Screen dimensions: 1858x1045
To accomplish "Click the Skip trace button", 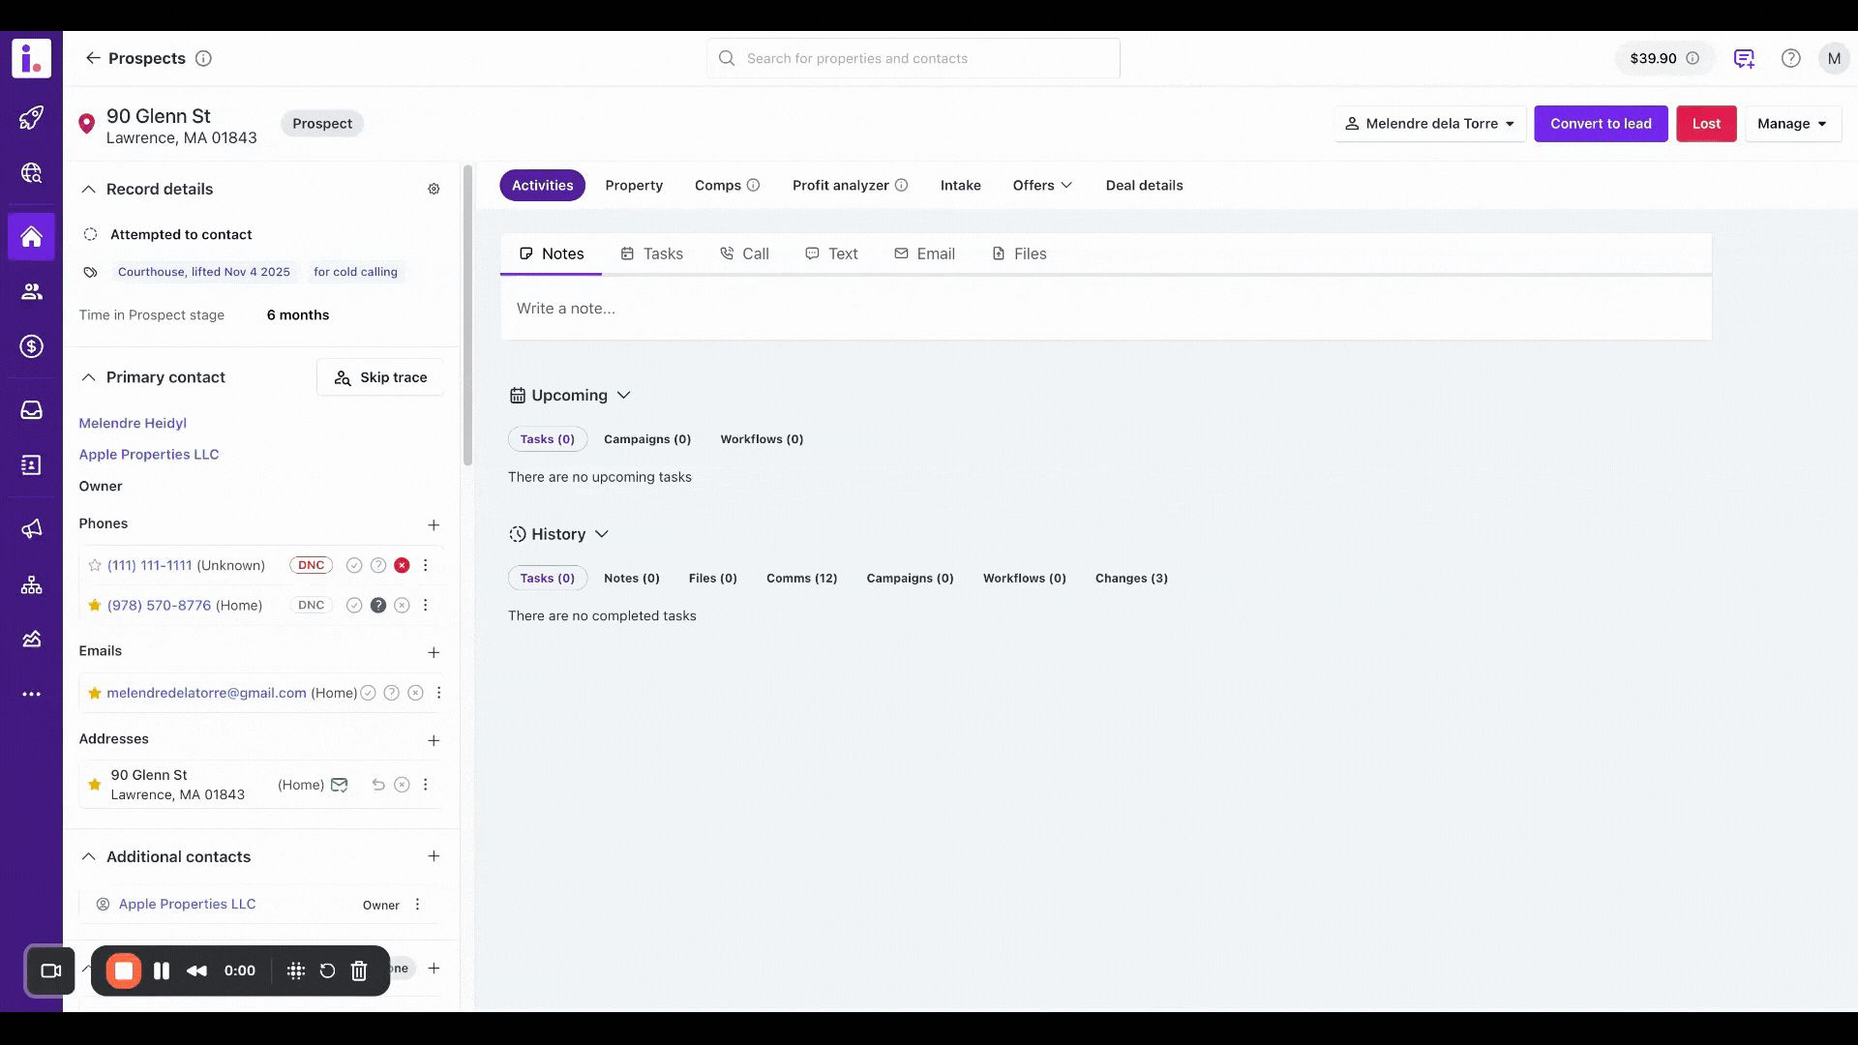I will (x=380, y=377).
